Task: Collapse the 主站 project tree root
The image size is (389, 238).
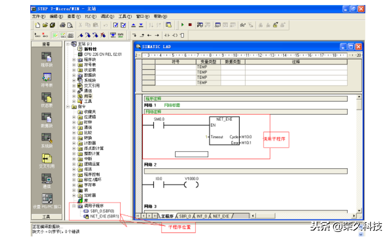Action: tap(68, 44)
